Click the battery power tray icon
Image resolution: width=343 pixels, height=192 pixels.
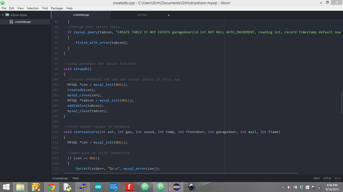pyautogui.click(x=295, y=187)
